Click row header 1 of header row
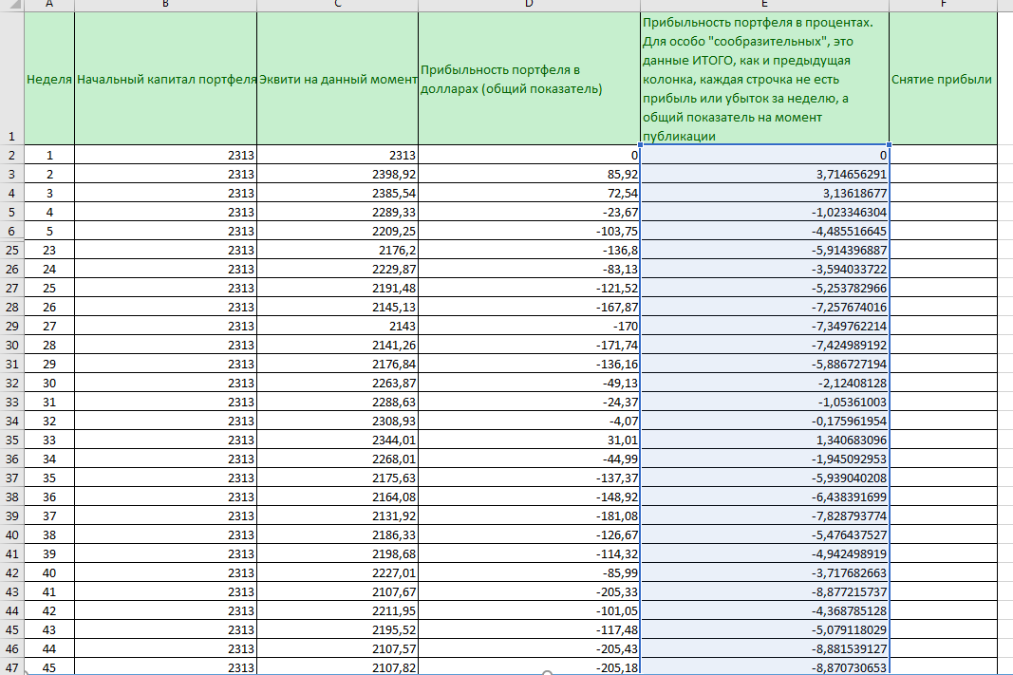Image resolution: width=1013 pixels, height=675 pixels. coord(11,136)
